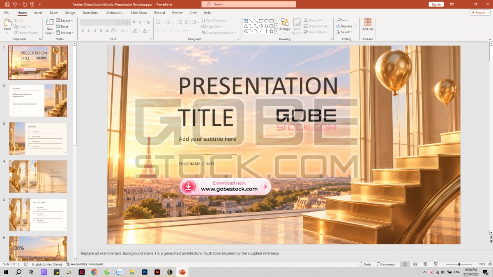Click the Windows Start button
This screenshot has width=493, height=277.
click(6, 272)
